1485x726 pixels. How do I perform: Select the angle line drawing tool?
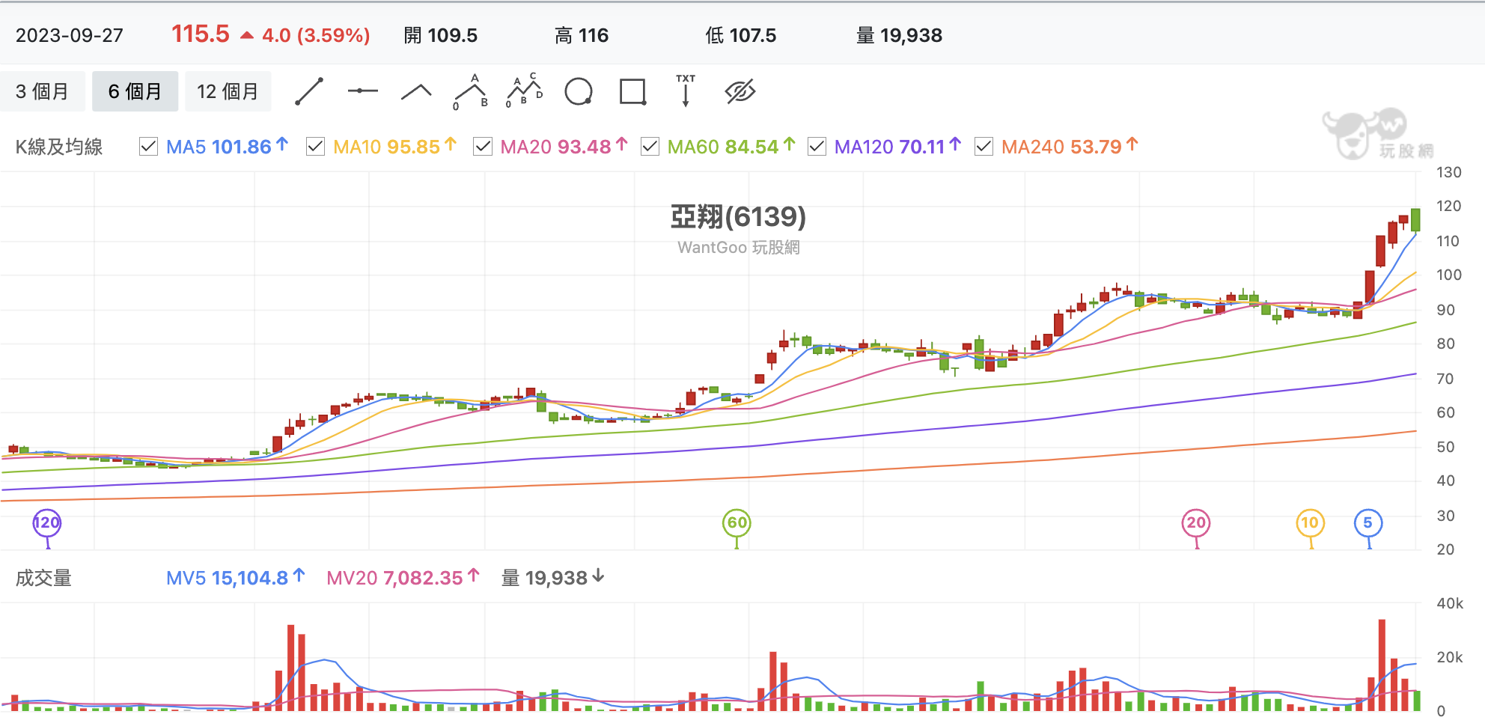pos(417,91)
